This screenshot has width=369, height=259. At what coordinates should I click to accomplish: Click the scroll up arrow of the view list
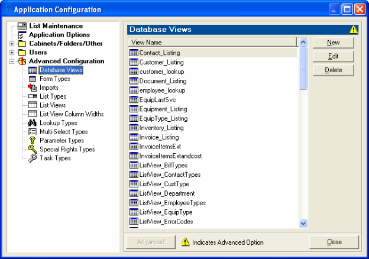coord(303,42)
